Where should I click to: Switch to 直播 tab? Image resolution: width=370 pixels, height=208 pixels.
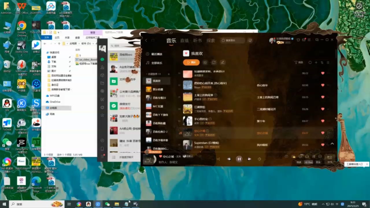pyautogui.click(x=184, y=40)
